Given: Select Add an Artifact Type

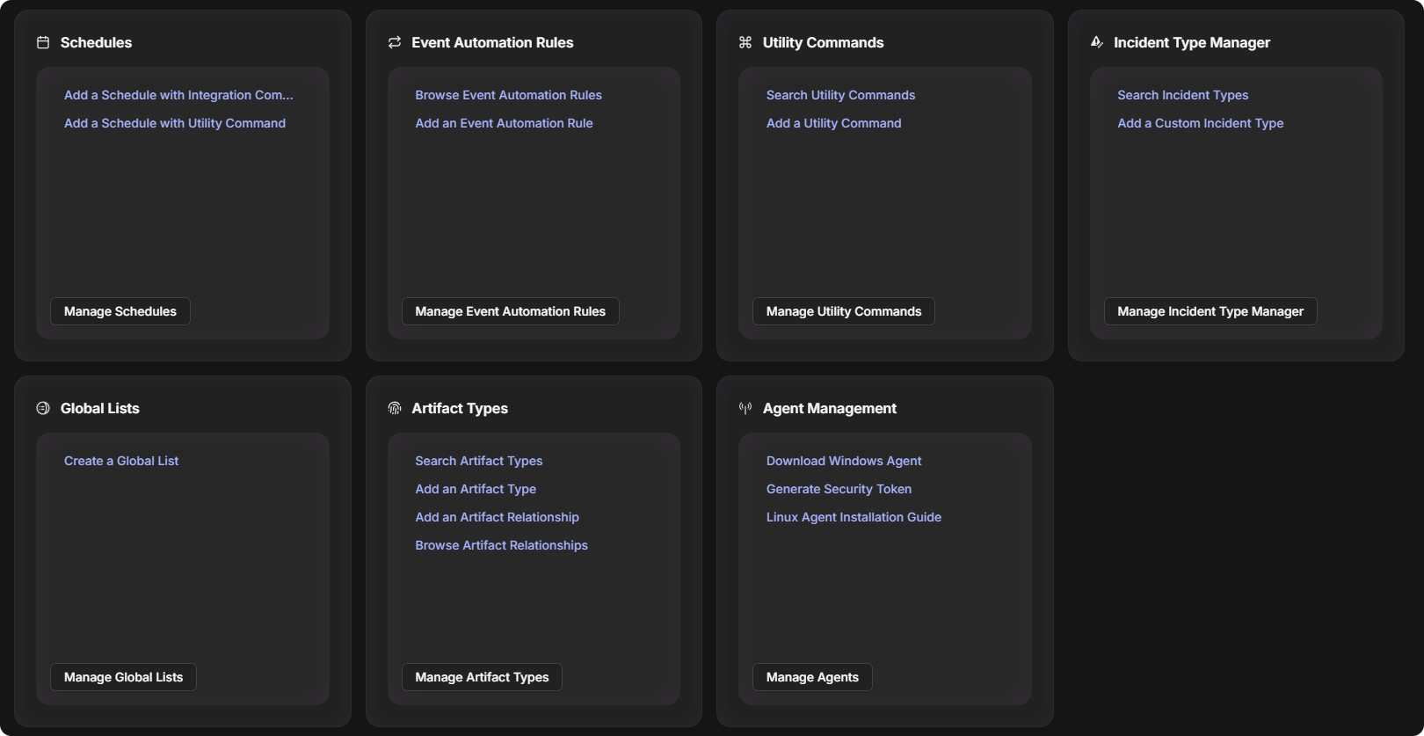Looking at the screenshot, I should coord(476,489).
